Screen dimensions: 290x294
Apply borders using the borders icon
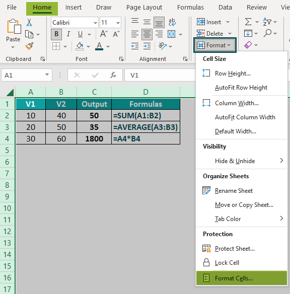(56, 46)
